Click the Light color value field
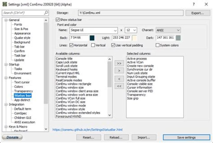Viewport: 213px width, 143px height. tap(122, 38)
